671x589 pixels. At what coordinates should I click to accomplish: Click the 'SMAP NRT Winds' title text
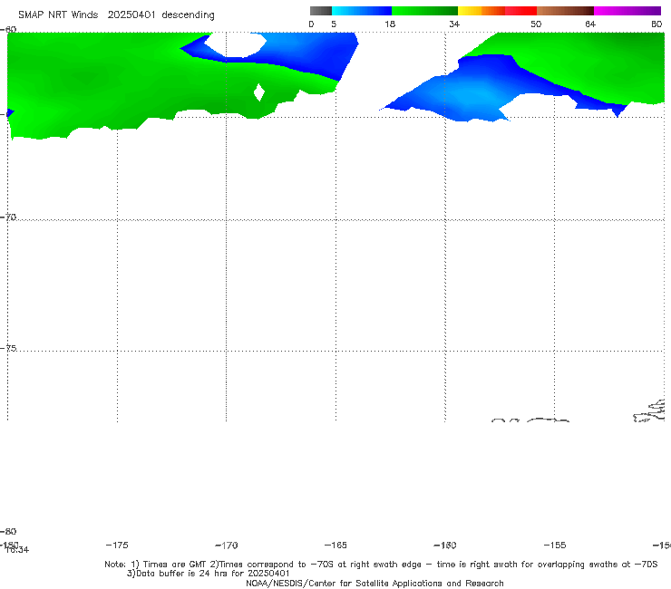coord(58,15)
